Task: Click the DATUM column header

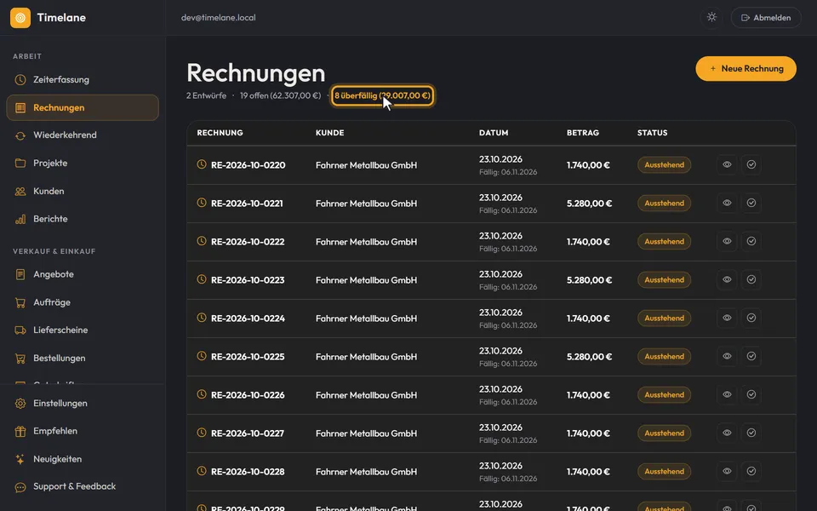Action: [x=494, y=133]
